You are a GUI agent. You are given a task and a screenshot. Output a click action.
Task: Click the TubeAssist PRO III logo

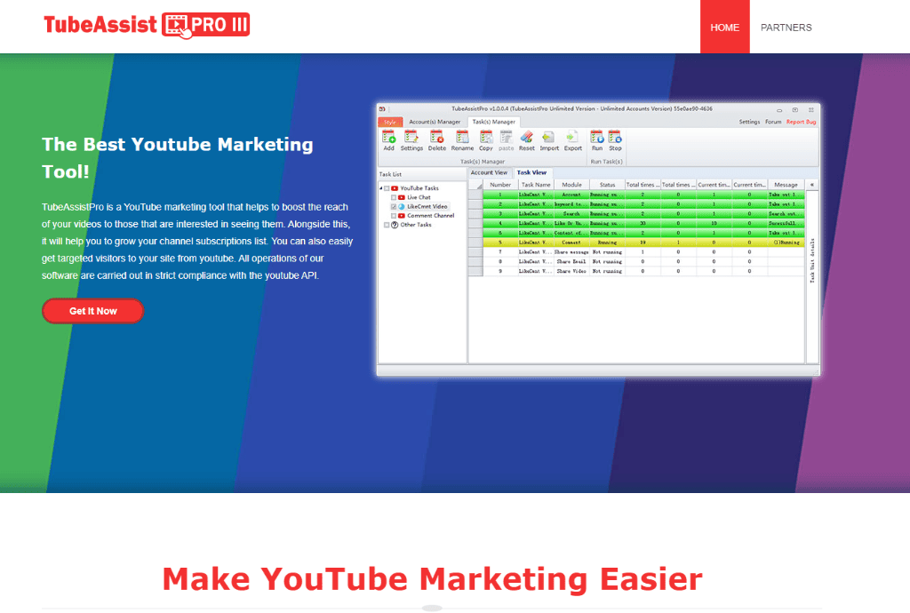(147, 26)
